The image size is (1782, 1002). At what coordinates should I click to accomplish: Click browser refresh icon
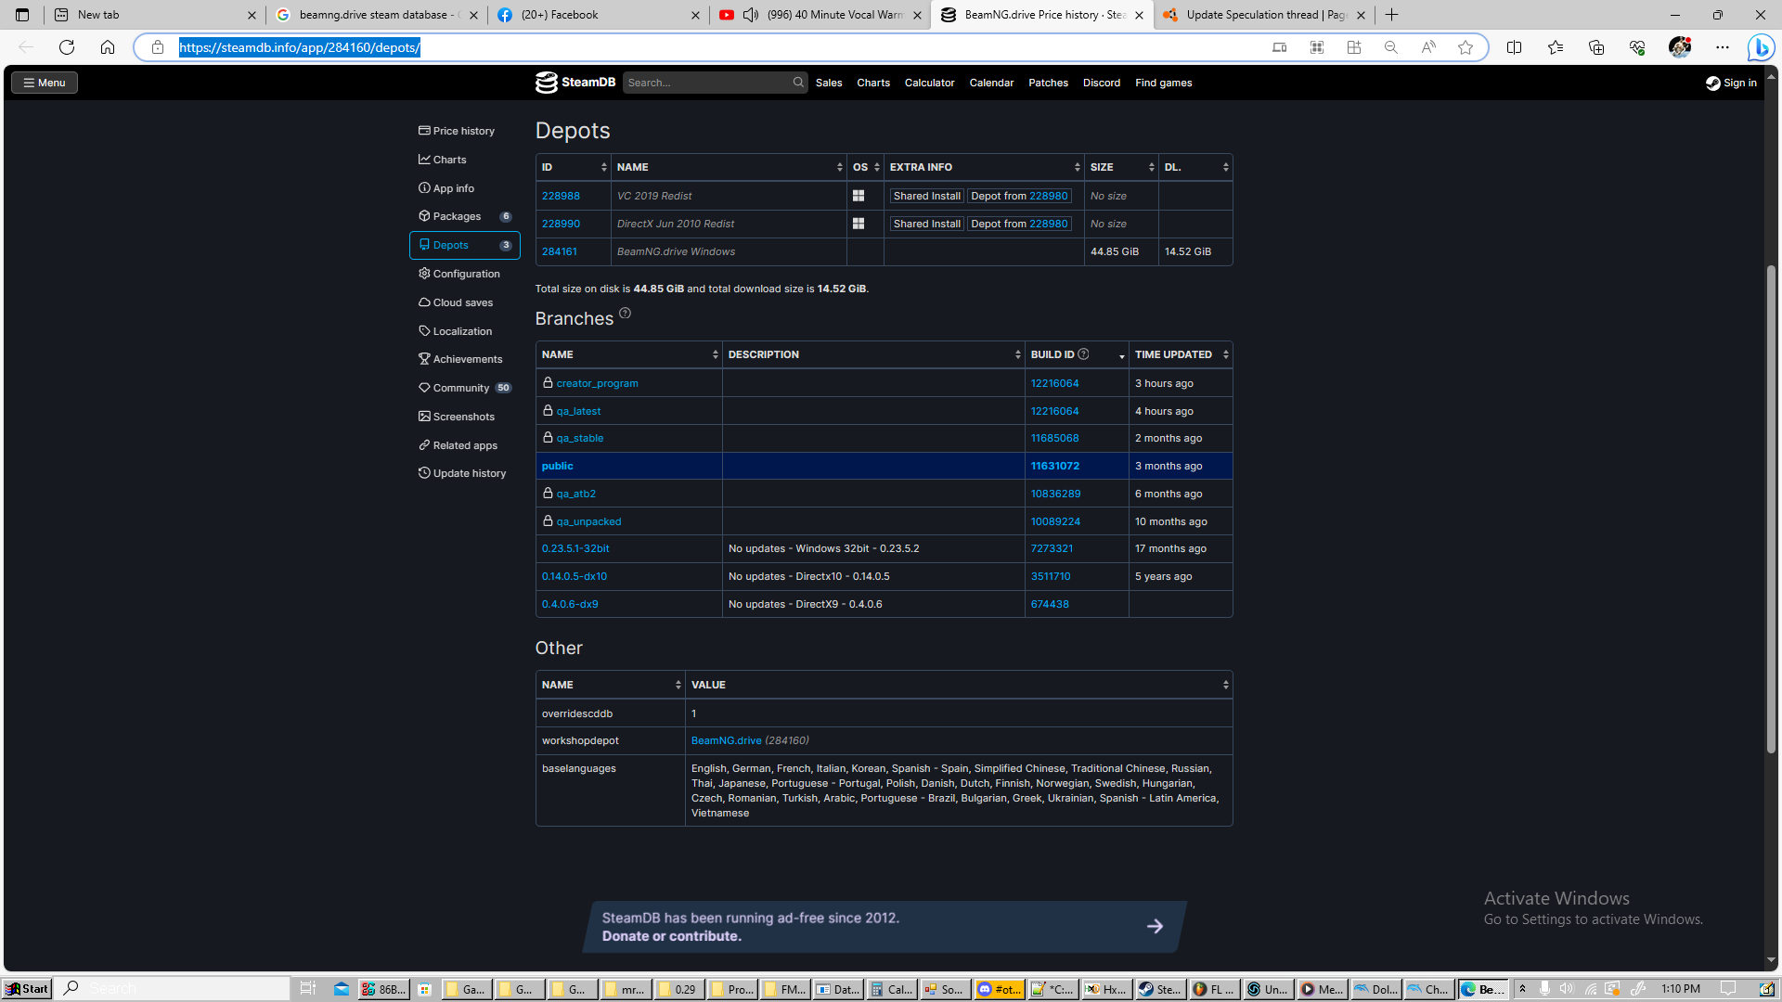pos(67,47)
